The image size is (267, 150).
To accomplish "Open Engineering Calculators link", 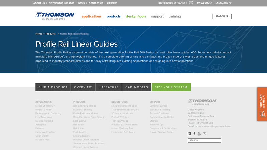I will click(123, 132).
